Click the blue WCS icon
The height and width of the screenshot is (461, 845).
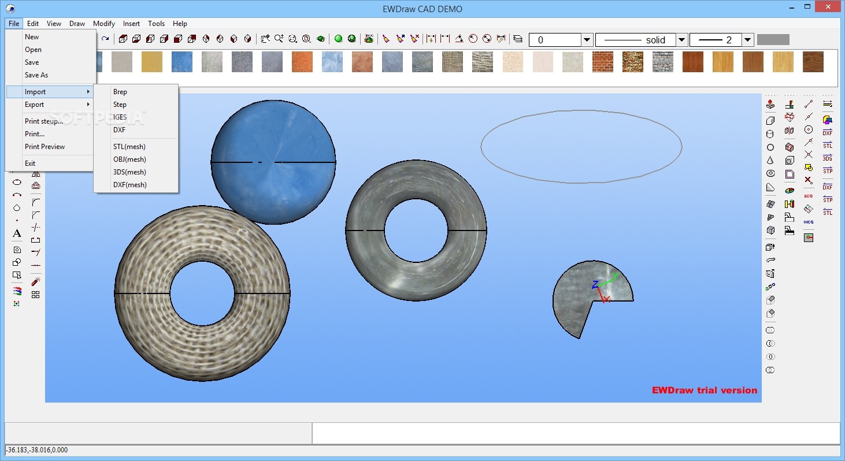[809, 222]
